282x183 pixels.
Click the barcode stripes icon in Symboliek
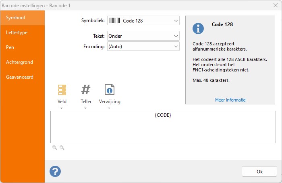tap(114, 20)
